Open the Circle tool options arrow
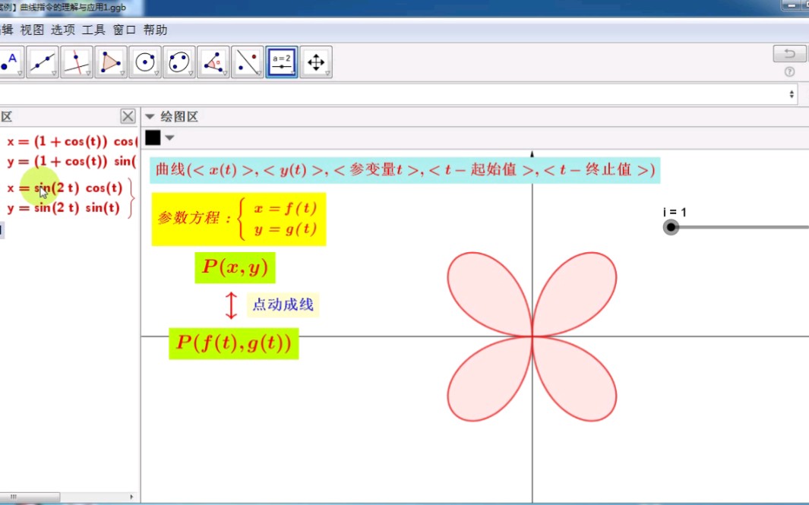Viewport: 809px width, 505px height. tap(156, 72)
